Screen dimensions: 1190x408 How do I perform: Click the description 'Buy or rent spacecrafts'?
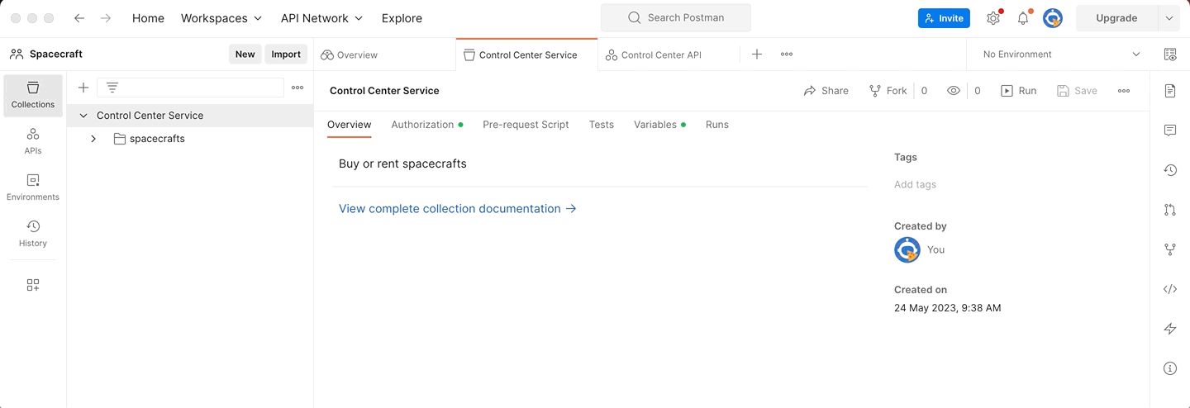click(402, 164)
